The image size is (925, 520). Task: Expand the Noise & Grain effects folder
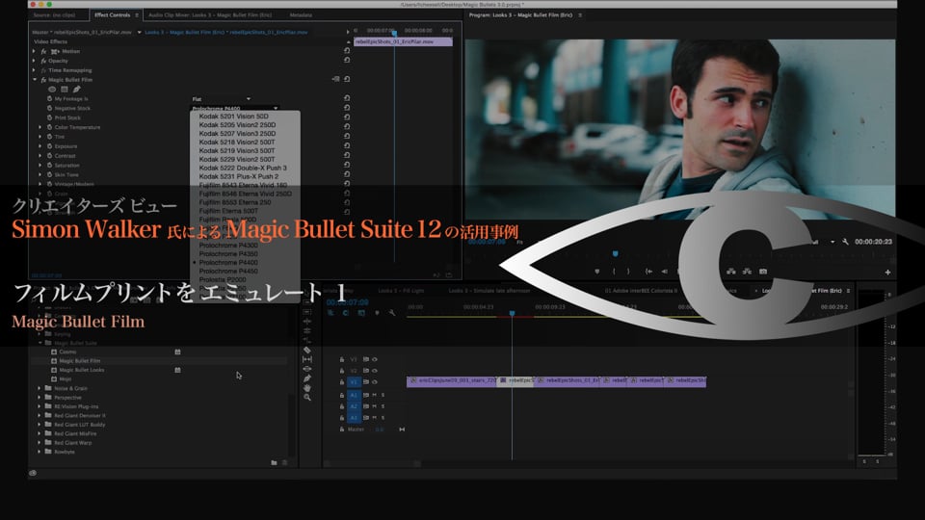(x=40, y=388)
